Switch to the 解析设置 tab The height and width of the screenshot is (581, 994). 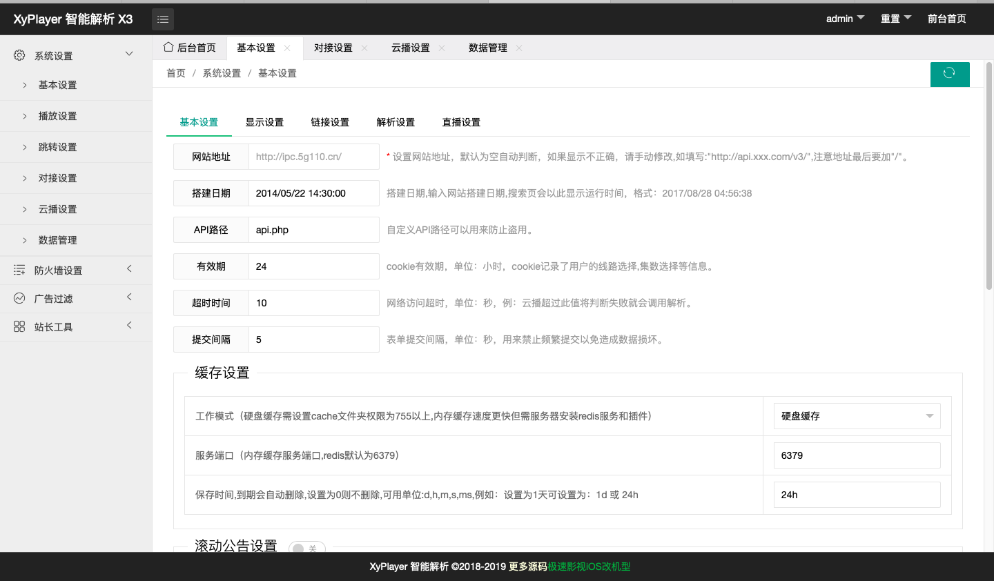[396, 122]
